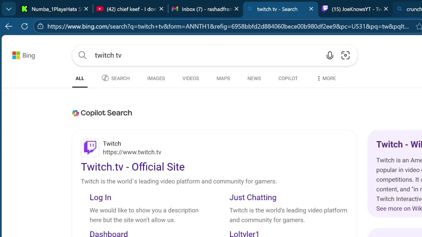This screenshot has width=422, height=237.
Task: Click the Twitch favicon on JoeKnowsYT tab
Action: 325,9
